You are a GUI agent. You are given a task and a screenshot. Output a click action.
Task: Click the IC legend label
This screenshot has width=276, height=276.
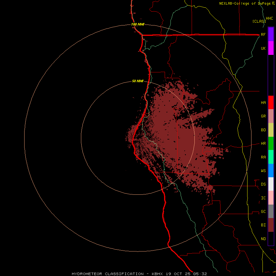click(x=263, y=198)
